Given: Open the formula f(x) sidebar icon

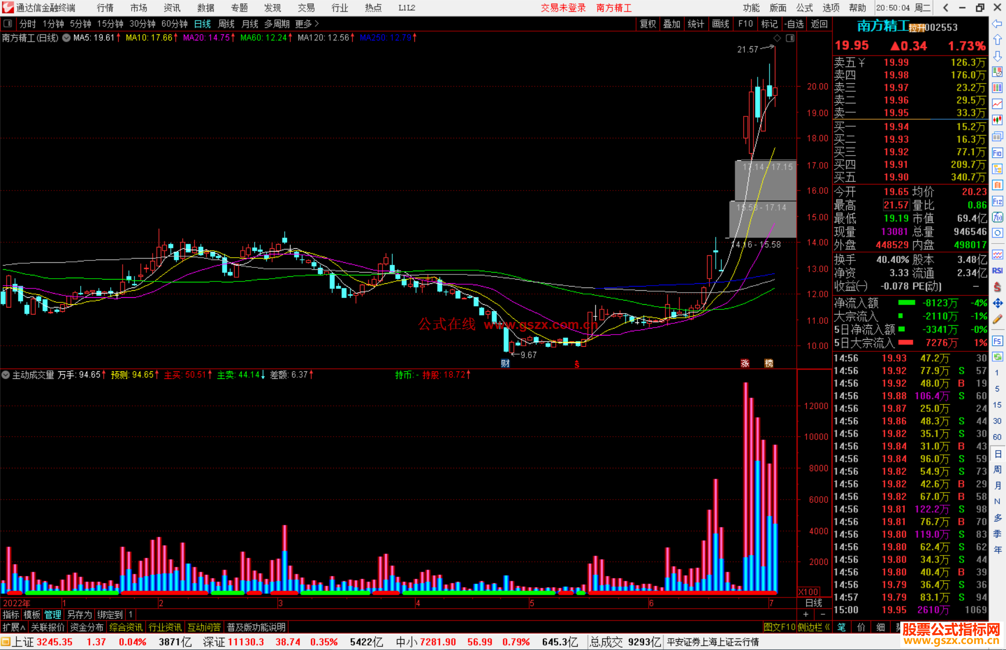Looking at the screenshot, I should click(997, 217).
